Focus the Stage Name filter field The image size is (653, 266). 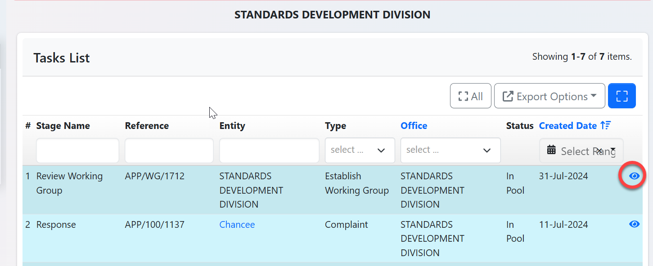(77, 151)
